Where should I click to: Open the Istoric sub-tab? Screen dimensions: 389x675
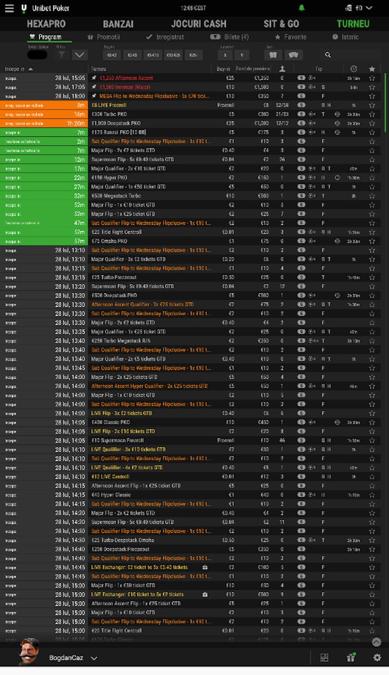(345, 37)
